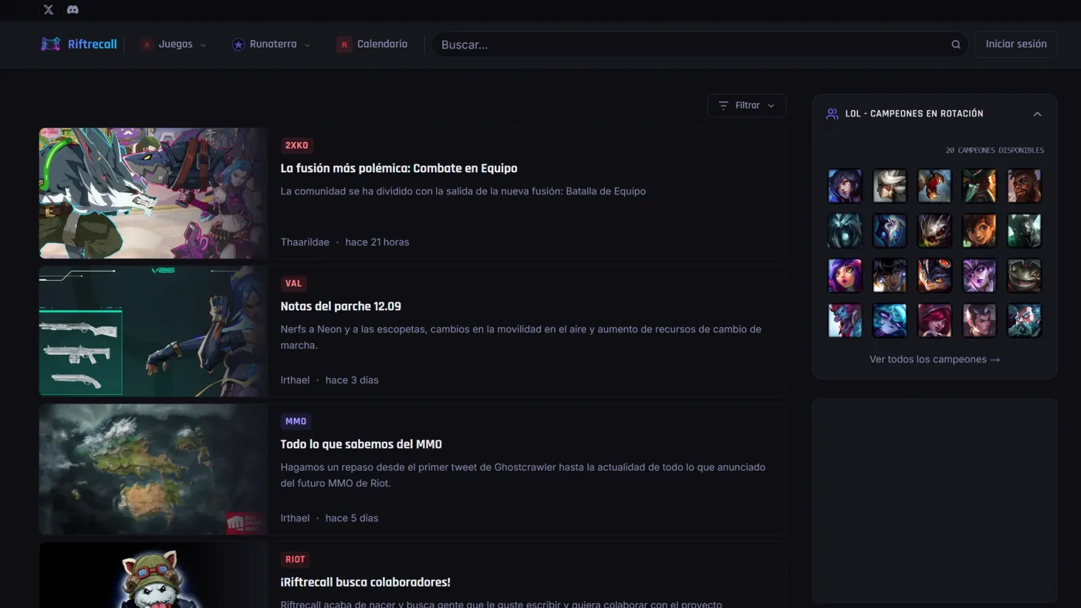Select Kalista champion portrait
This screenshot has height=608, width=1081.
point(845,230)
